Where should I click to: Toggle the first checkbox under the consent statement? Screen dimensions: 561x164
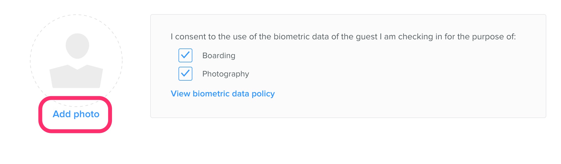pos(185,55)
